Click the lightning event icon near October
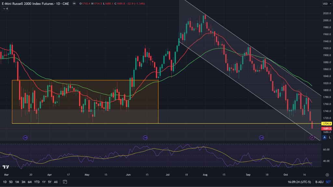Image resolution: width=333 pixels, height=187 pixels. [312, 138]
